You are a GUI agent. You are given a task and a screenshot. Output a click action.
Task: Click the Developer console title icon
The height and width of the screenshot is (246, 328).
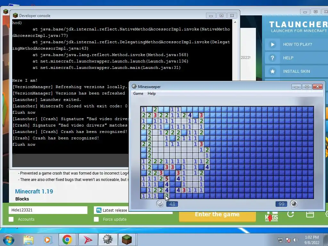click(15, 15)
